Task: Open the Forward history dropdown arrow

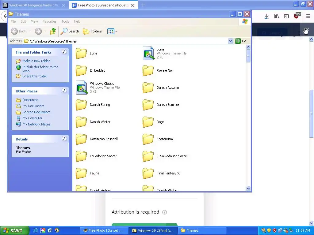Action: 45,31
